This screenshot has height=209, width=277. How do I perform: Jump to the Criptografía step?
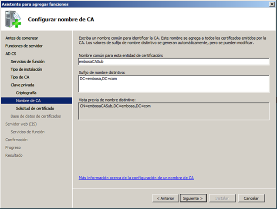(26, 93)
